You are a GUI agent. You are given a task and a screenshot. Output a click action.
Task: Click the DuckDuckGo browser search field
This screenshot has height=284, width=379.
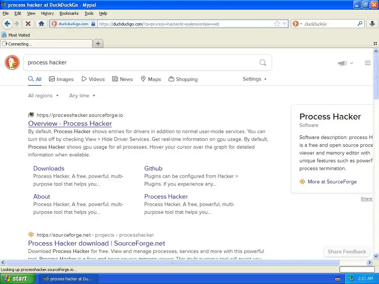330,24
